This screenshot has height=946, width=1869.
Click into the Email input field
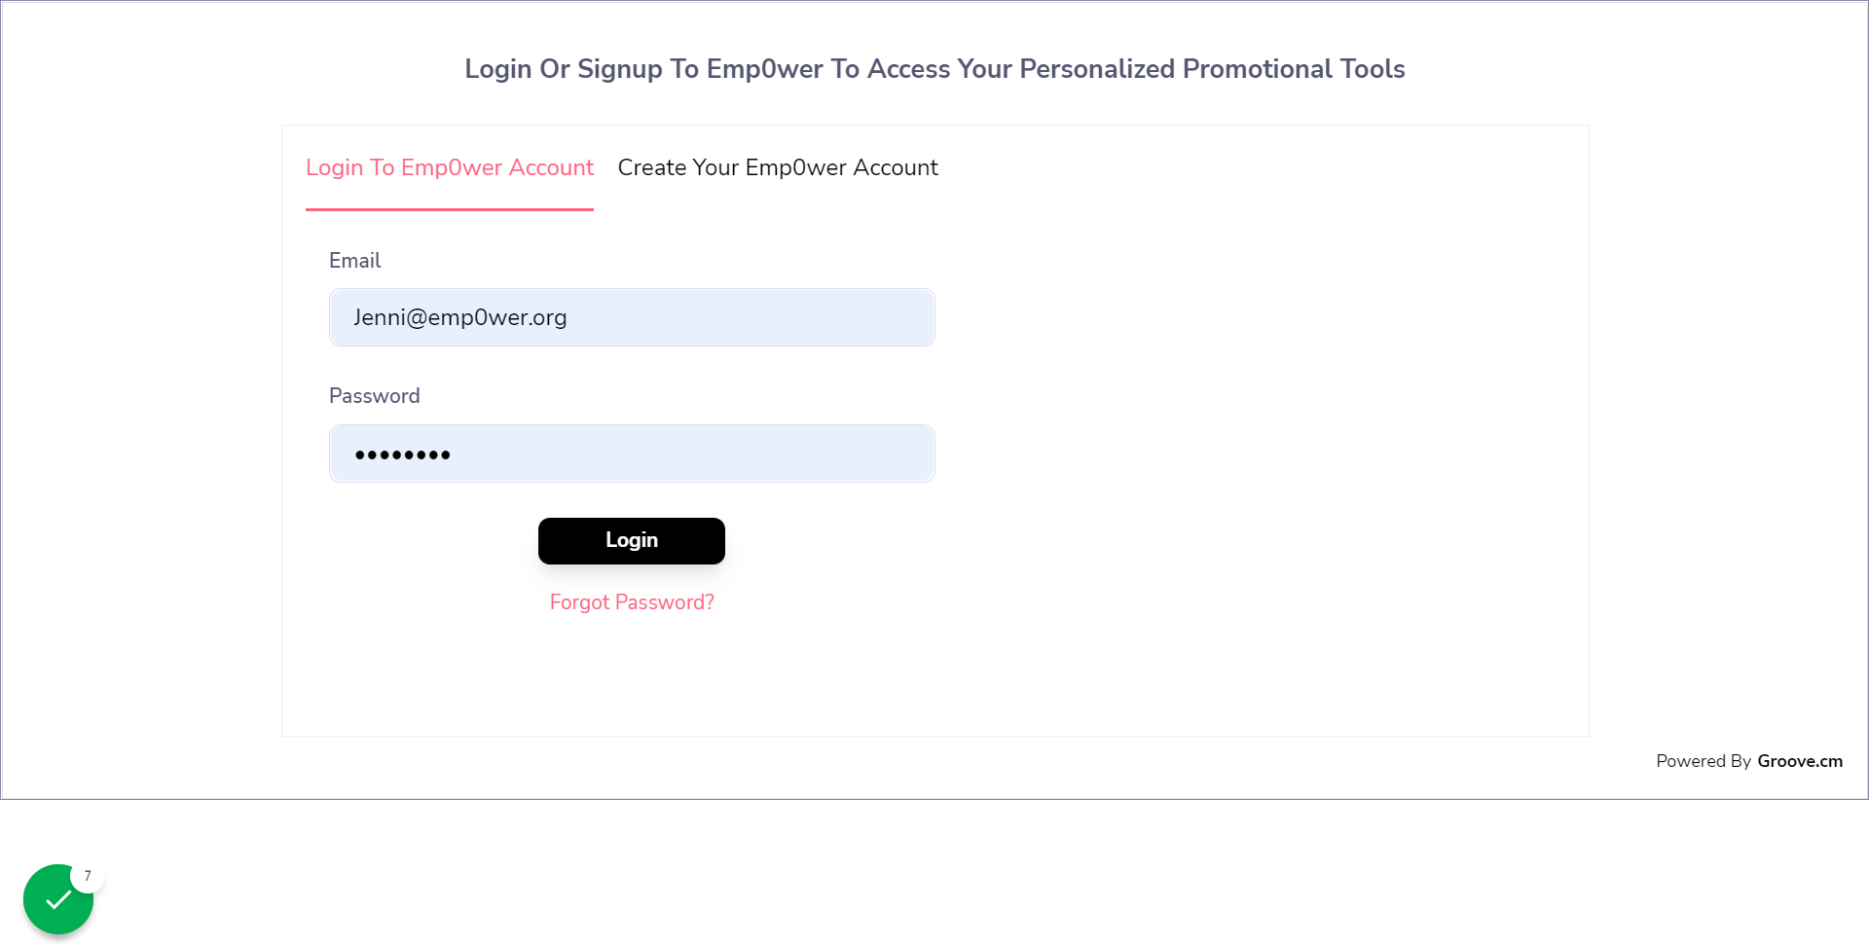[x=632, y=317]
